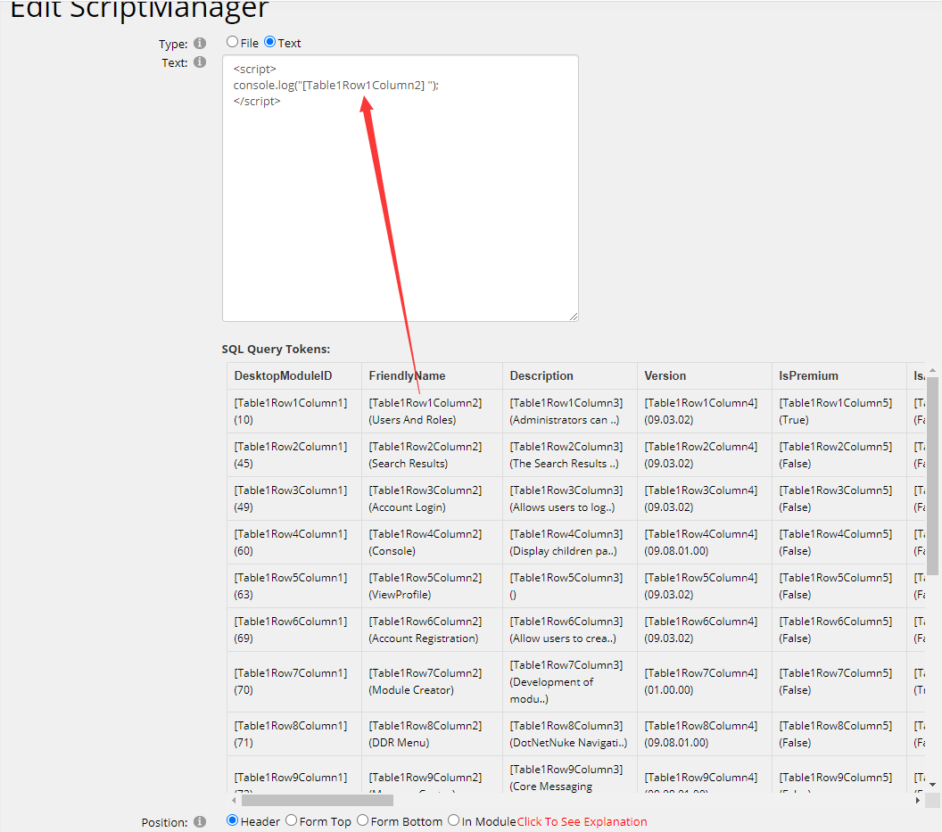This screenshot has height=832, width=942.
Task: Click the [Table1Row9Column4] token
Action: [701, 778]
